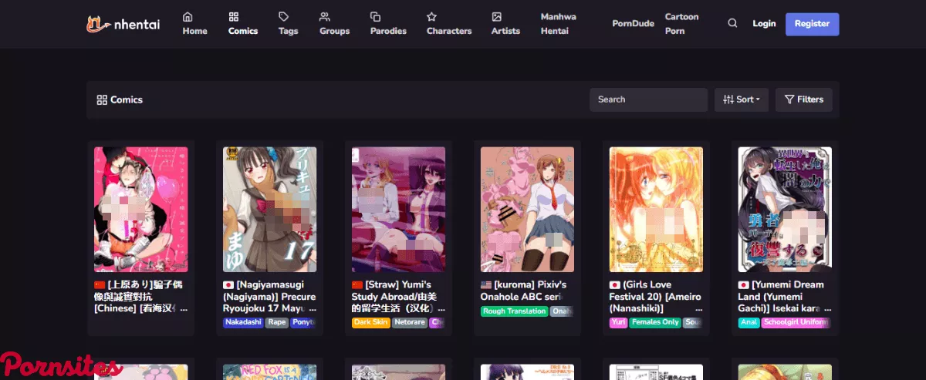Click the grid icon beside the Comics heading
The height and width of the screenshot is (380, 926).
pyautogui.click(x=101, y=100)
